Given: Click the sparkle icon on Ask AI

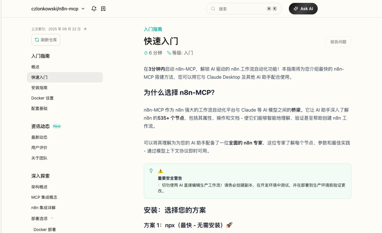Looking at the screenshot, I should pyautogui.click(x=296, y=9).
